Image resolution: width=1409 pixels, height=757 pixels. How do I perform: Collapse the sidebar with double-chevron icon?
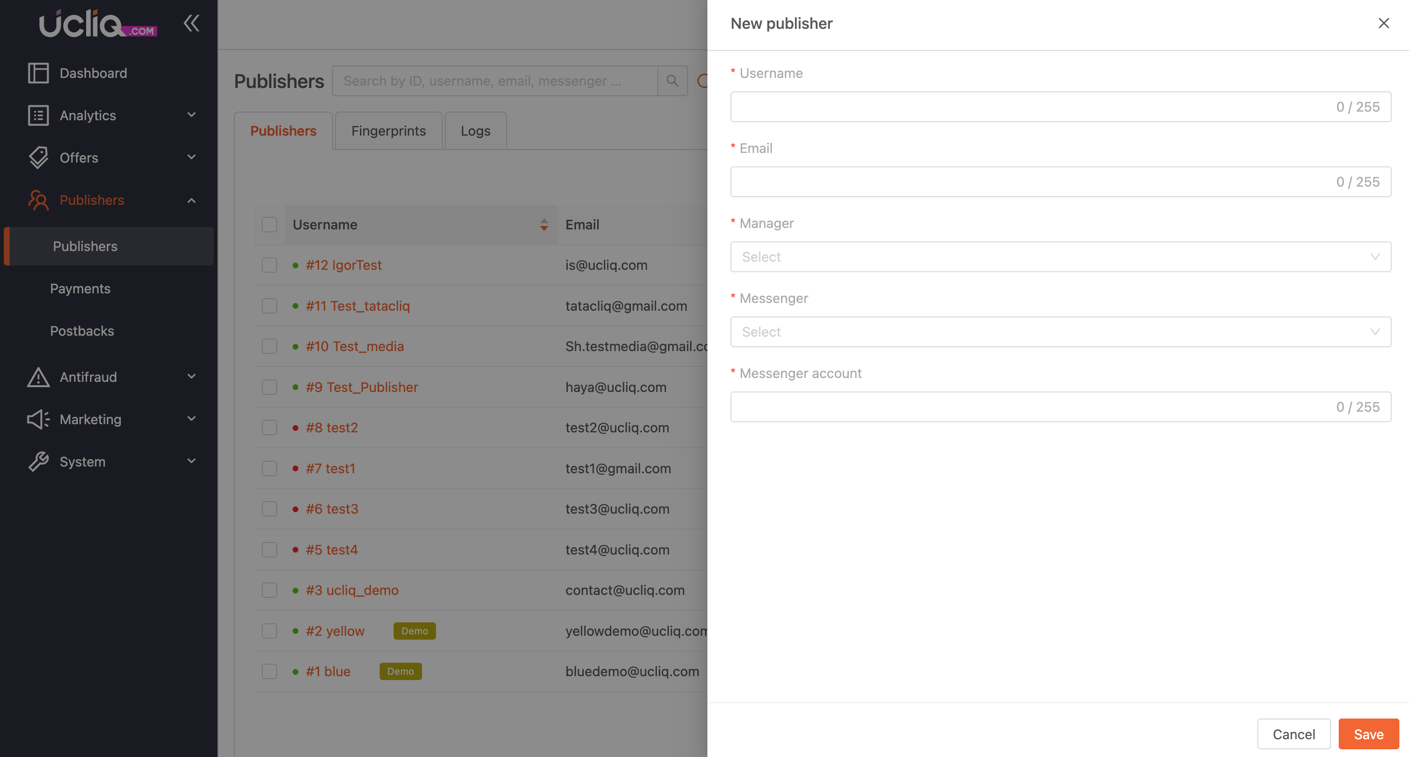coord(191,24)
